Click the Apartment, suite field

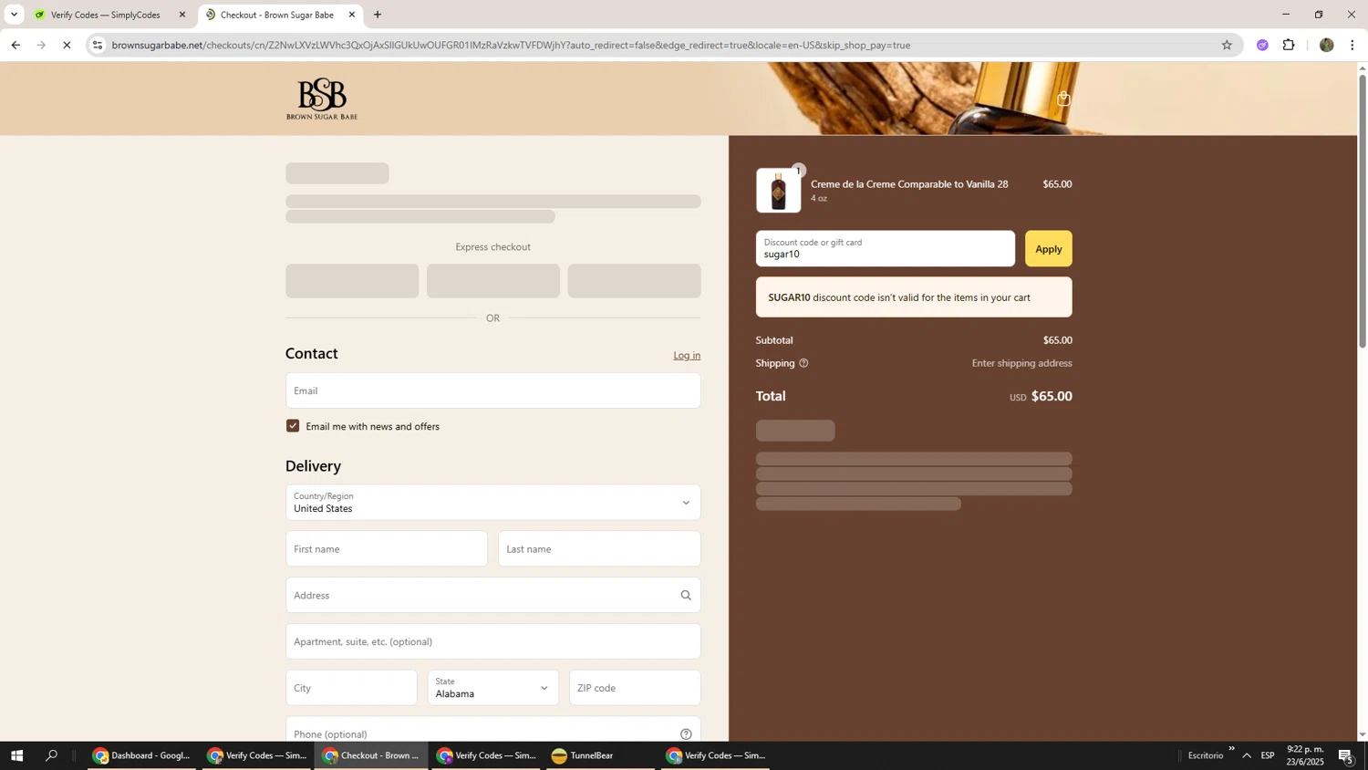coord(493,641)
